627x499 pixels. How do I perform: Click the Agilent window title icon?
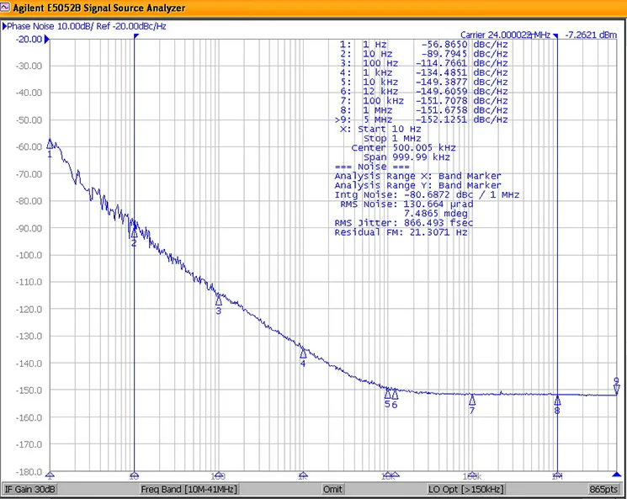5,8
